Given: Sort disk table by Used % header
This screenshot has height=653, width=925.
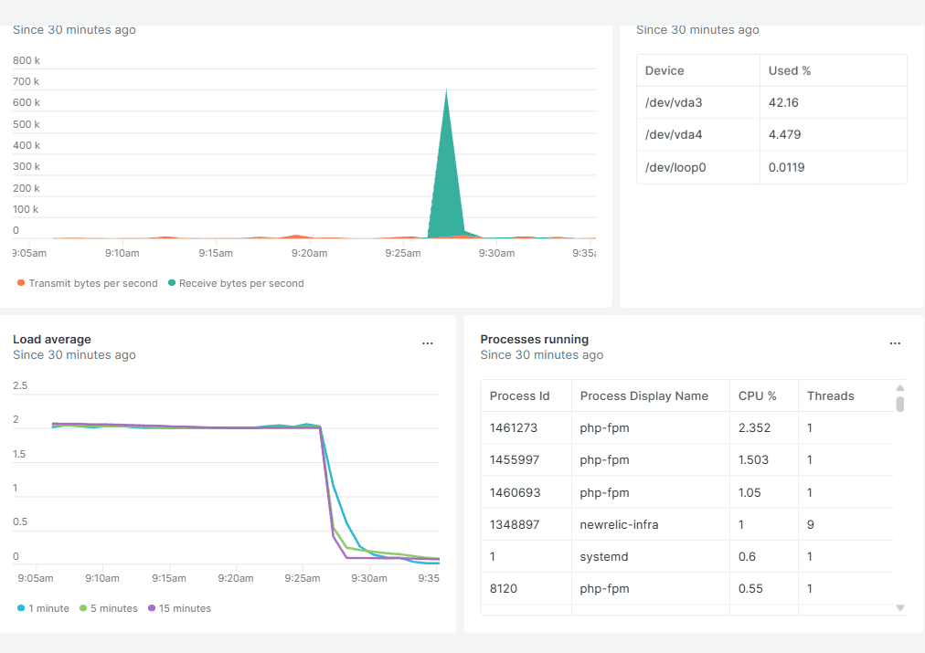Looking at the screenshot, I should point(790,70).
